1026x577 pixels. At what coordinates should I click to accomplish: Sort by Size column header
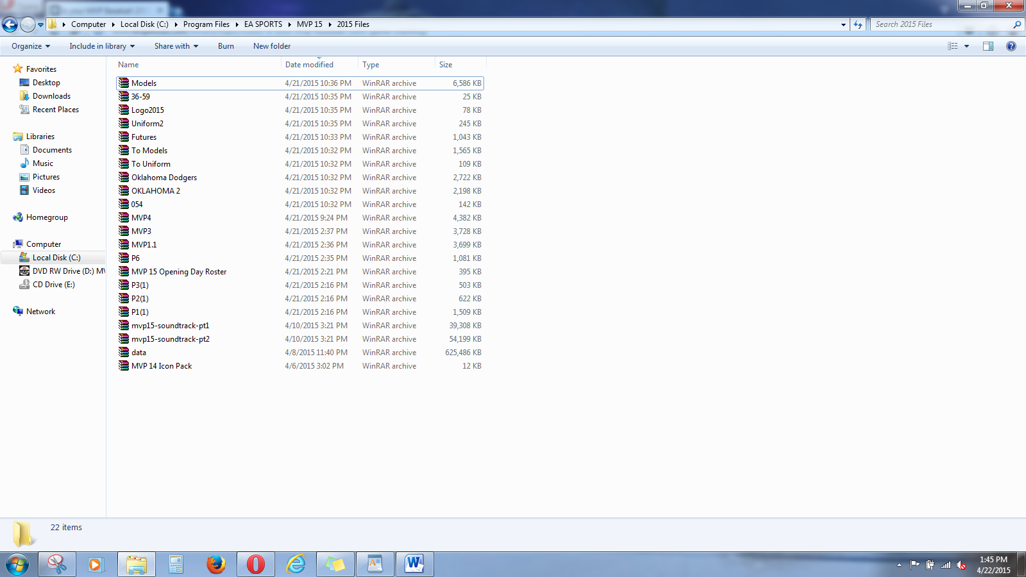click(460, 65)
